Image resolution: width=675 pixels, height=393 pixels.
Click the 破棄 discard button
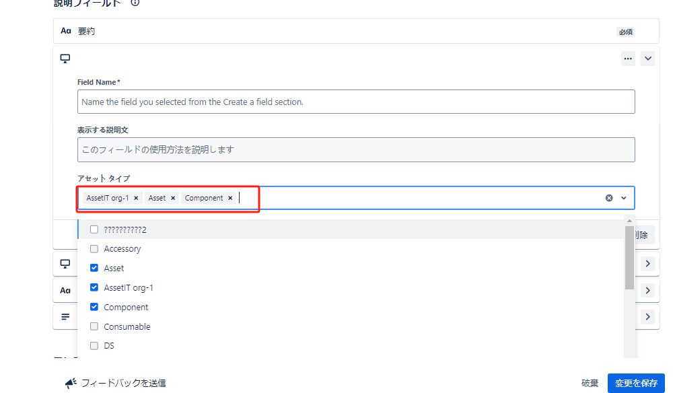click(x=590, y=383)
